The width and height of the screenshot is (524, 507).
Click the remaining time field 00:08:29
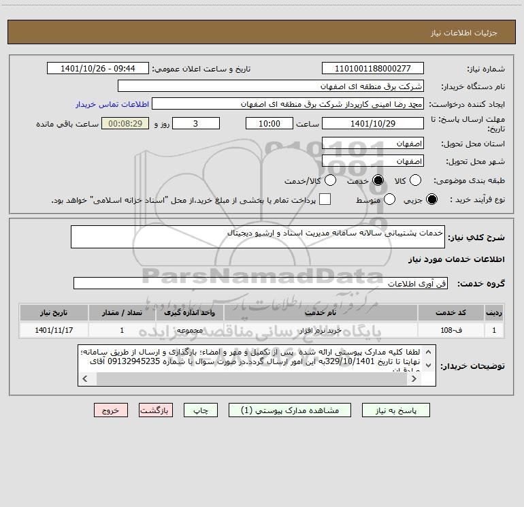[x=125, y=123]
